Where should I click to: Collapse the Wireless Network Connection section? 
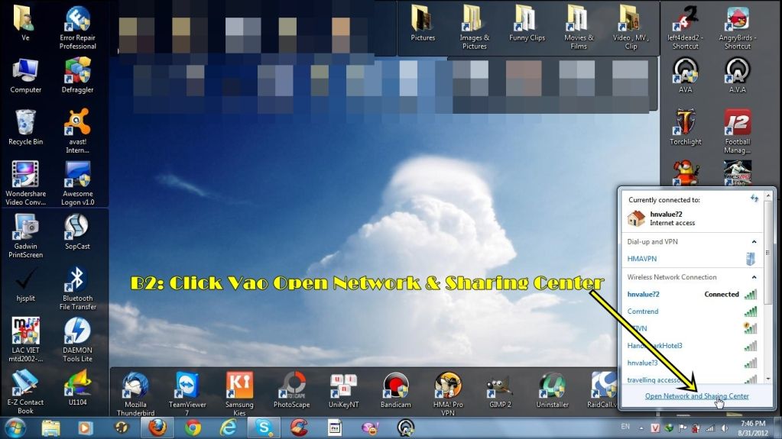coord(754,277)
